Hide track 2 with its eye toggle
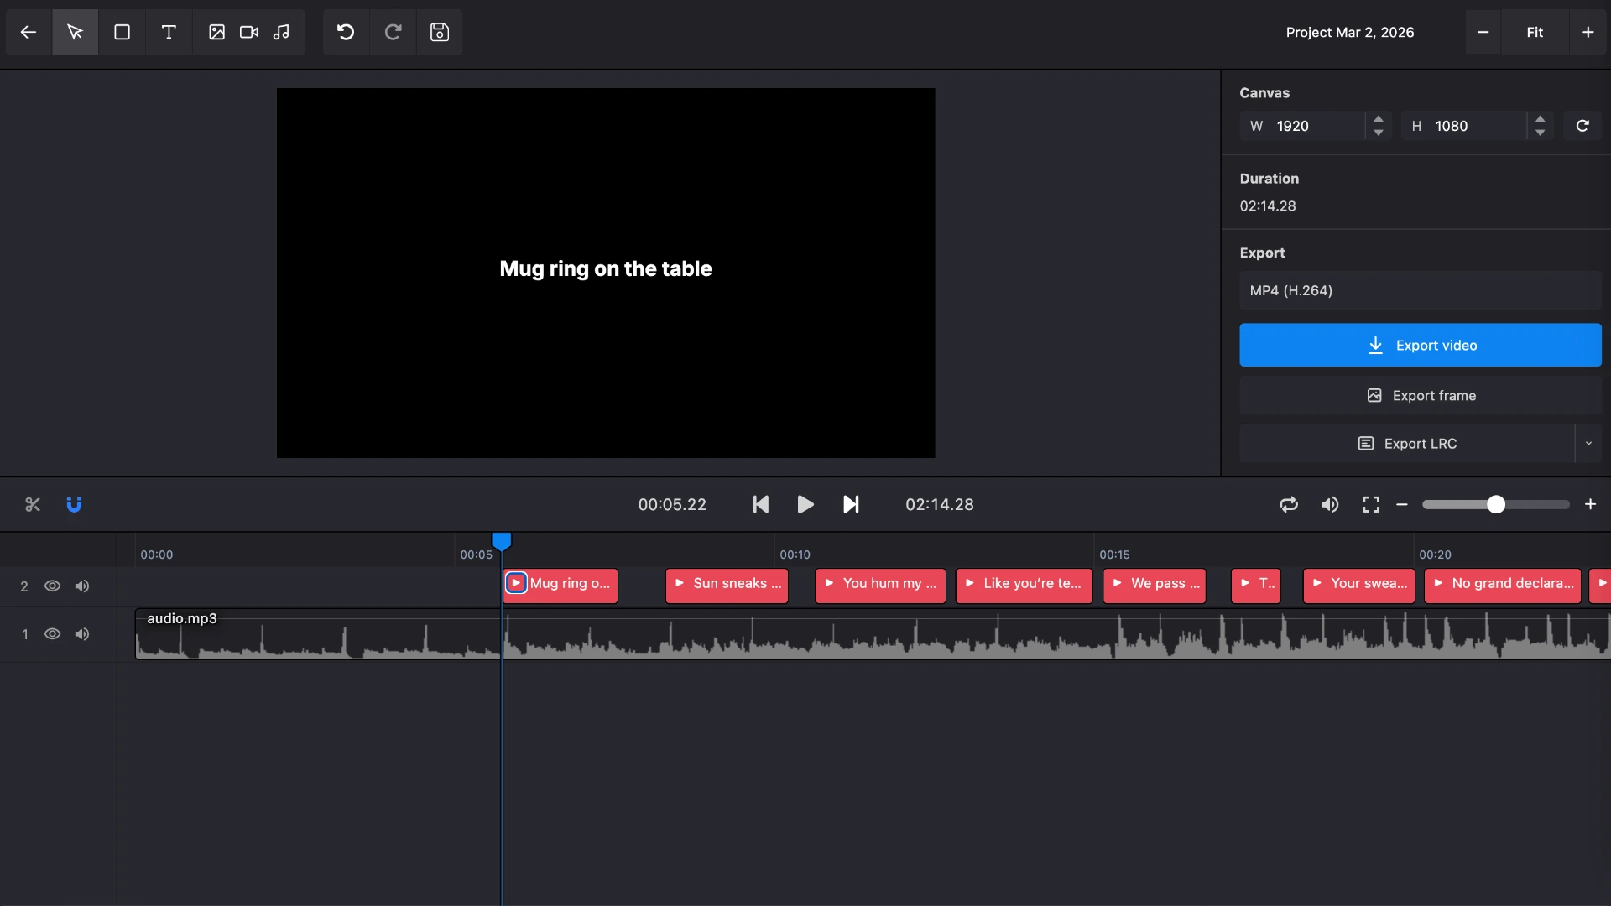 click(x=52, y=586)
